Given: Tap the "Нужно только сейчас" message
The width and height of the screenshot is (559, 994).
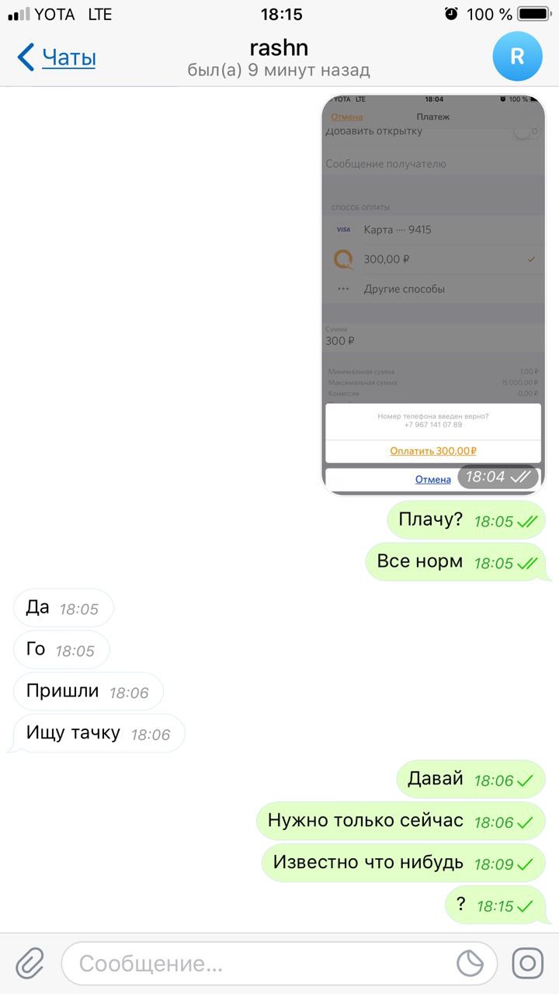Looking at the screenshot, I should pos(401,821).
